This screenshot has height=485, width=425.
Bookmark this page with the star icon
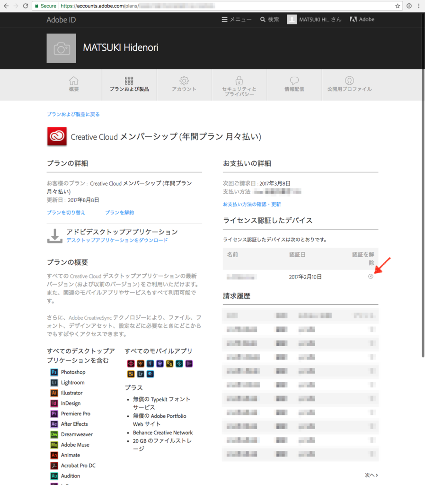(x=398, y=6)
